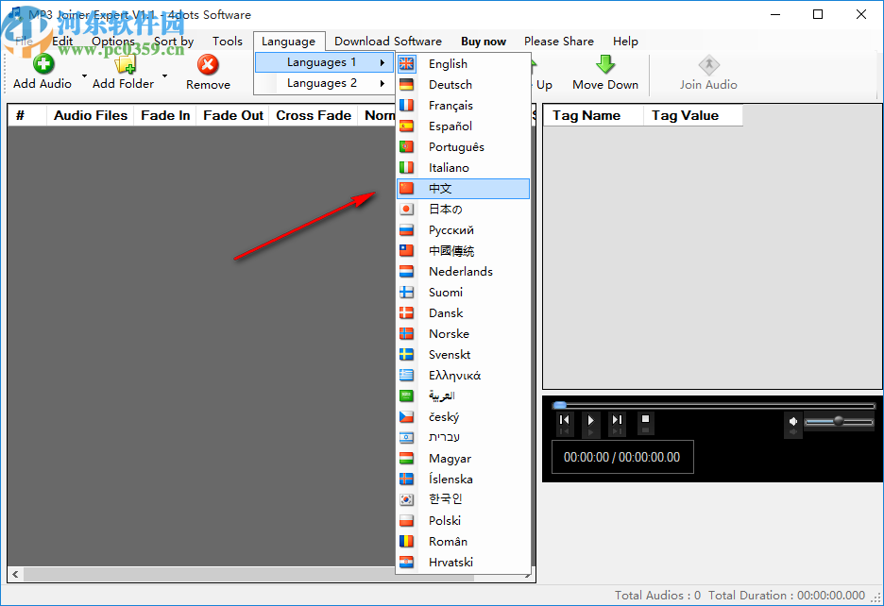Select English from the language list
The height and width of the screenshot is (606, 884).
446,63
